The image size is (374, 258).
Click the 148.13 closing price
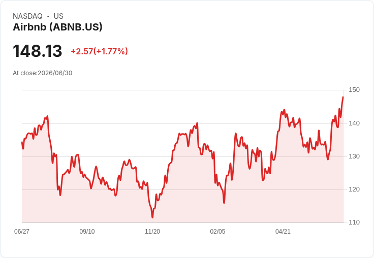tap(38, 51)
